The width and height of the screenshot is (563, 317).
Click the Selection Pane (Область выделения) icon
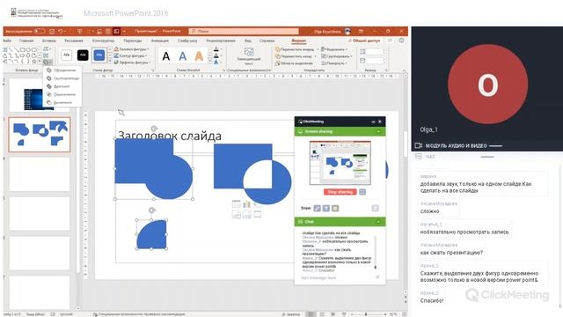[278, 63]
